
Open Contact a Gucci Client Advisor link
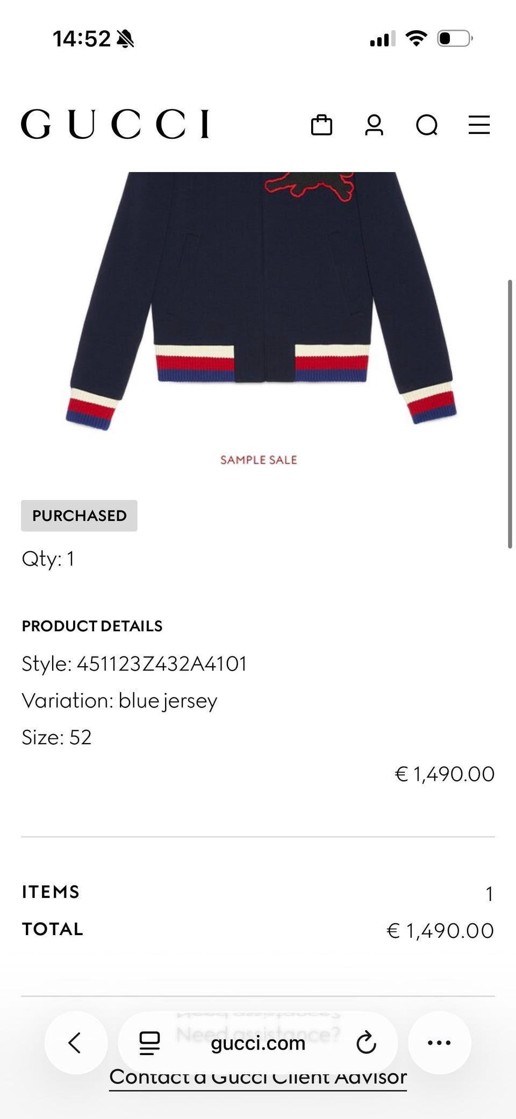pos(258,1077)
